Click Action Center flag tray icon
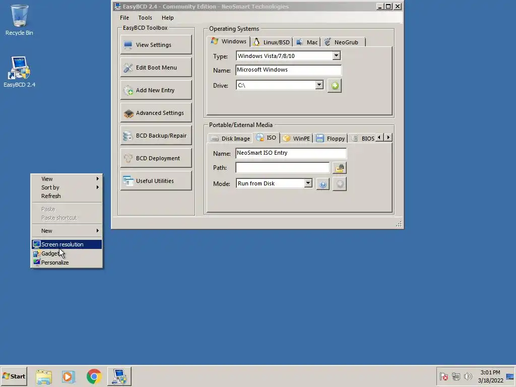516x387 pixels. tap(443, 376)
